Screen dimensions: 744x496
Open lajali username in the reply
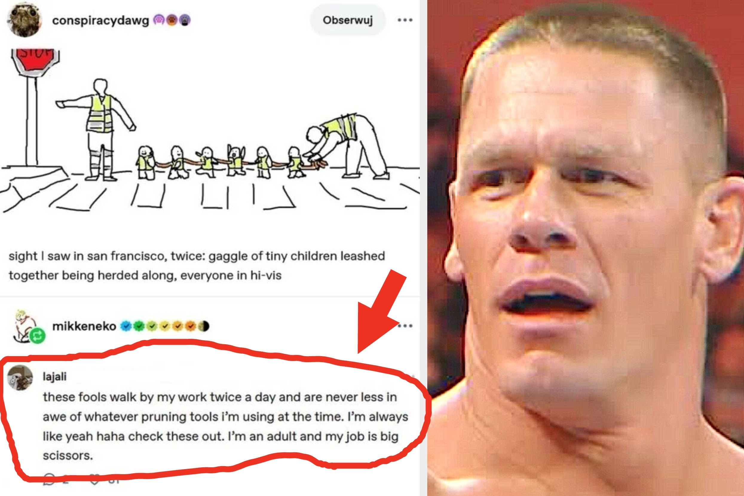coord(55,376)
